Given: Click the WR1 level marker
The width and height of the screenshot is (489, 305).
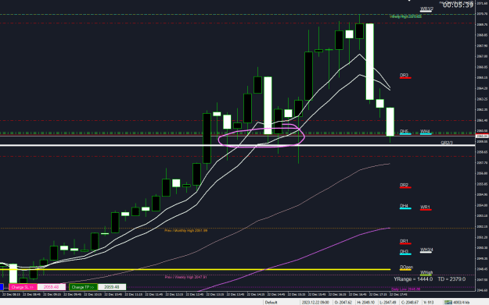Looking at the screenshot, I should tap(426, 207).
